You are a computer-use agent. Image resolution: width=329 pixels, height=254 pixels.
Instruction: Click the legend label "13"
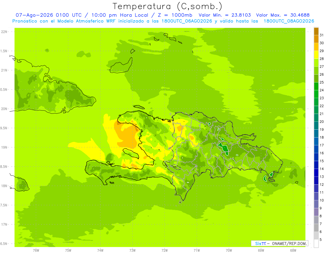[322, 177]
